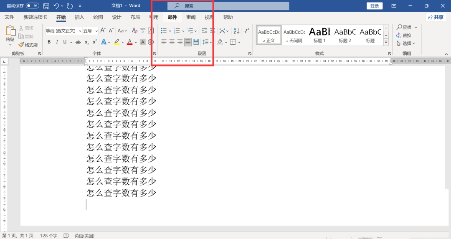
Task: Undo the last action
Action: point(56,6)
